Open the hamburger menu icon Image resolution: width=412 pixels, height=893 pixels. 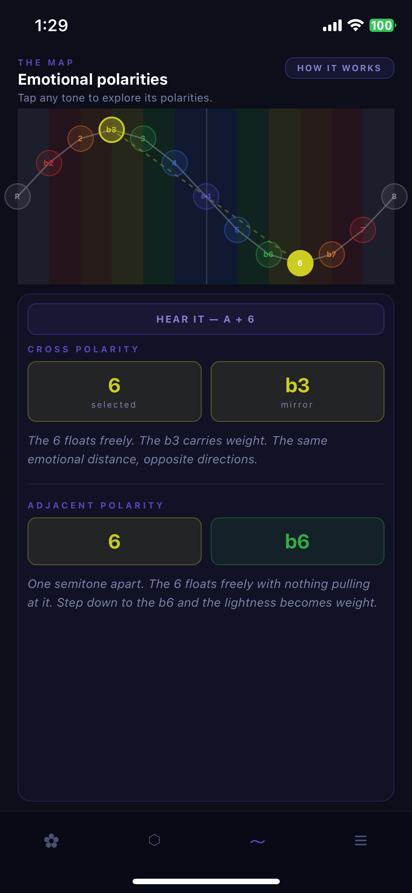pyautogui.click(x=361, y=841)
